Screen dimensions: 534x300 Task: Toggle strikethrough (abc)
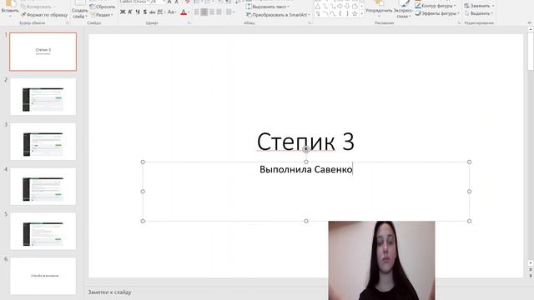[152, 12]
